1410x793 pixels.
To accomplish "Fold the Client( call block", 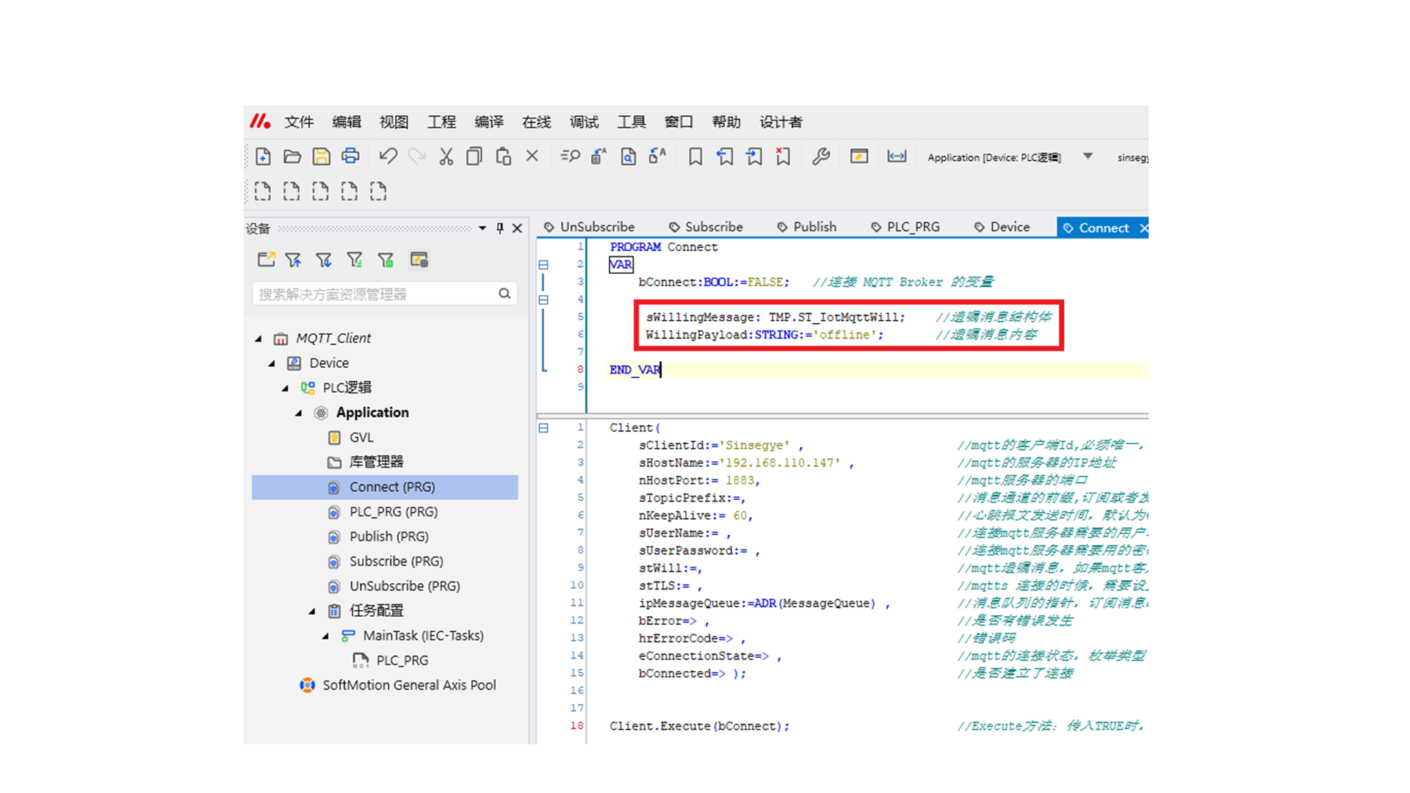I will (x=543, y=427).
